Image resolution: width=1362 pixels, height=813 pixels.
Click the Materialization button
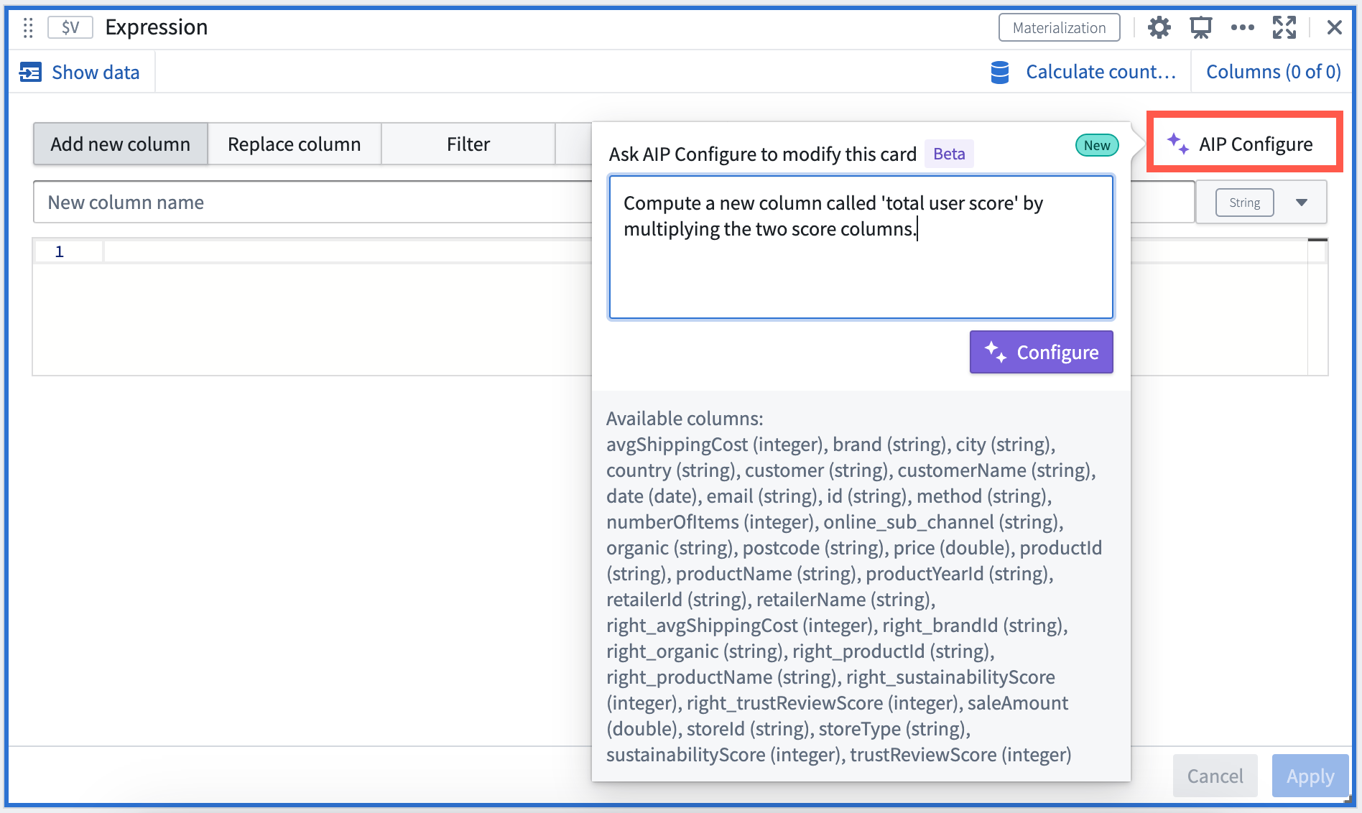click(x=1059, y=28)
